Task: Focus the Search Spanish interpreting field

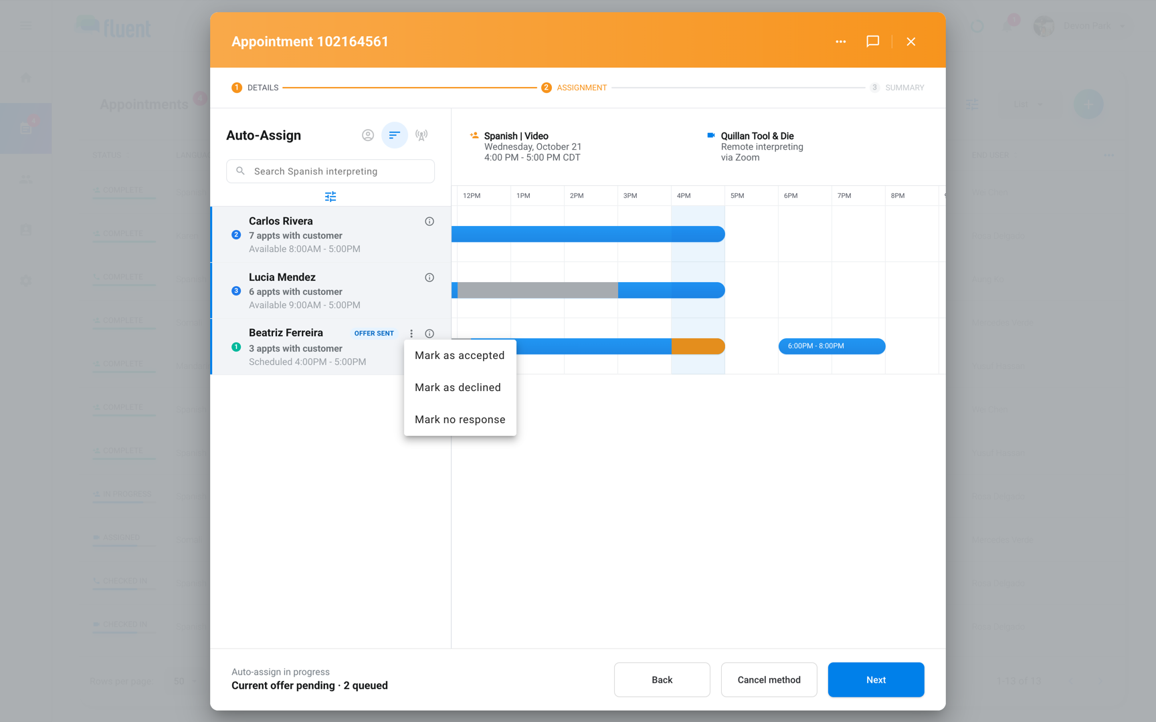Action: [x=330, y=171]
